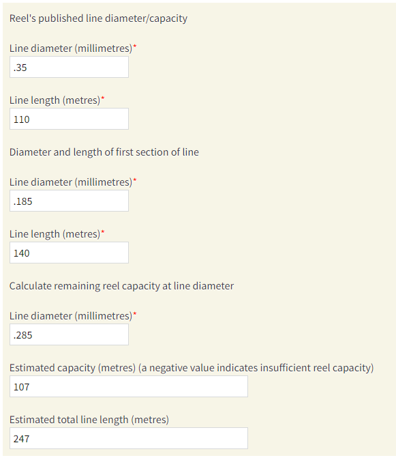This screenshot has height=458, width=396.
Task: Click the line length field showing 140
Action: click(69, 253)
